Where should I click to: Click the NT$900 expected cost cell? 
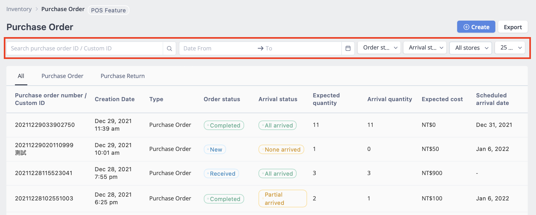coord(432,173)
